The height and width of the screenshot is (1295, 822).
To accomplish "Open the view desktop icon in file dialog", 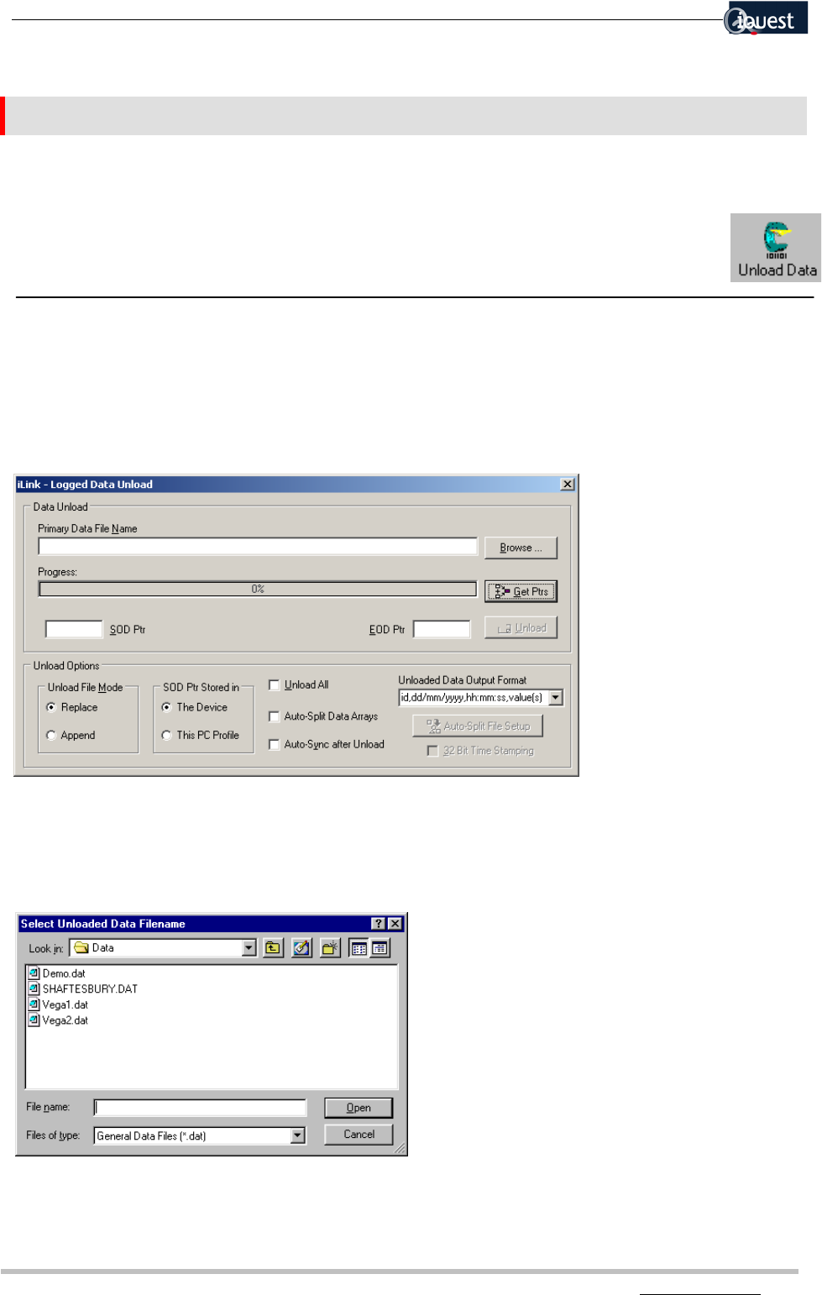I will click(x=301, y=948).
